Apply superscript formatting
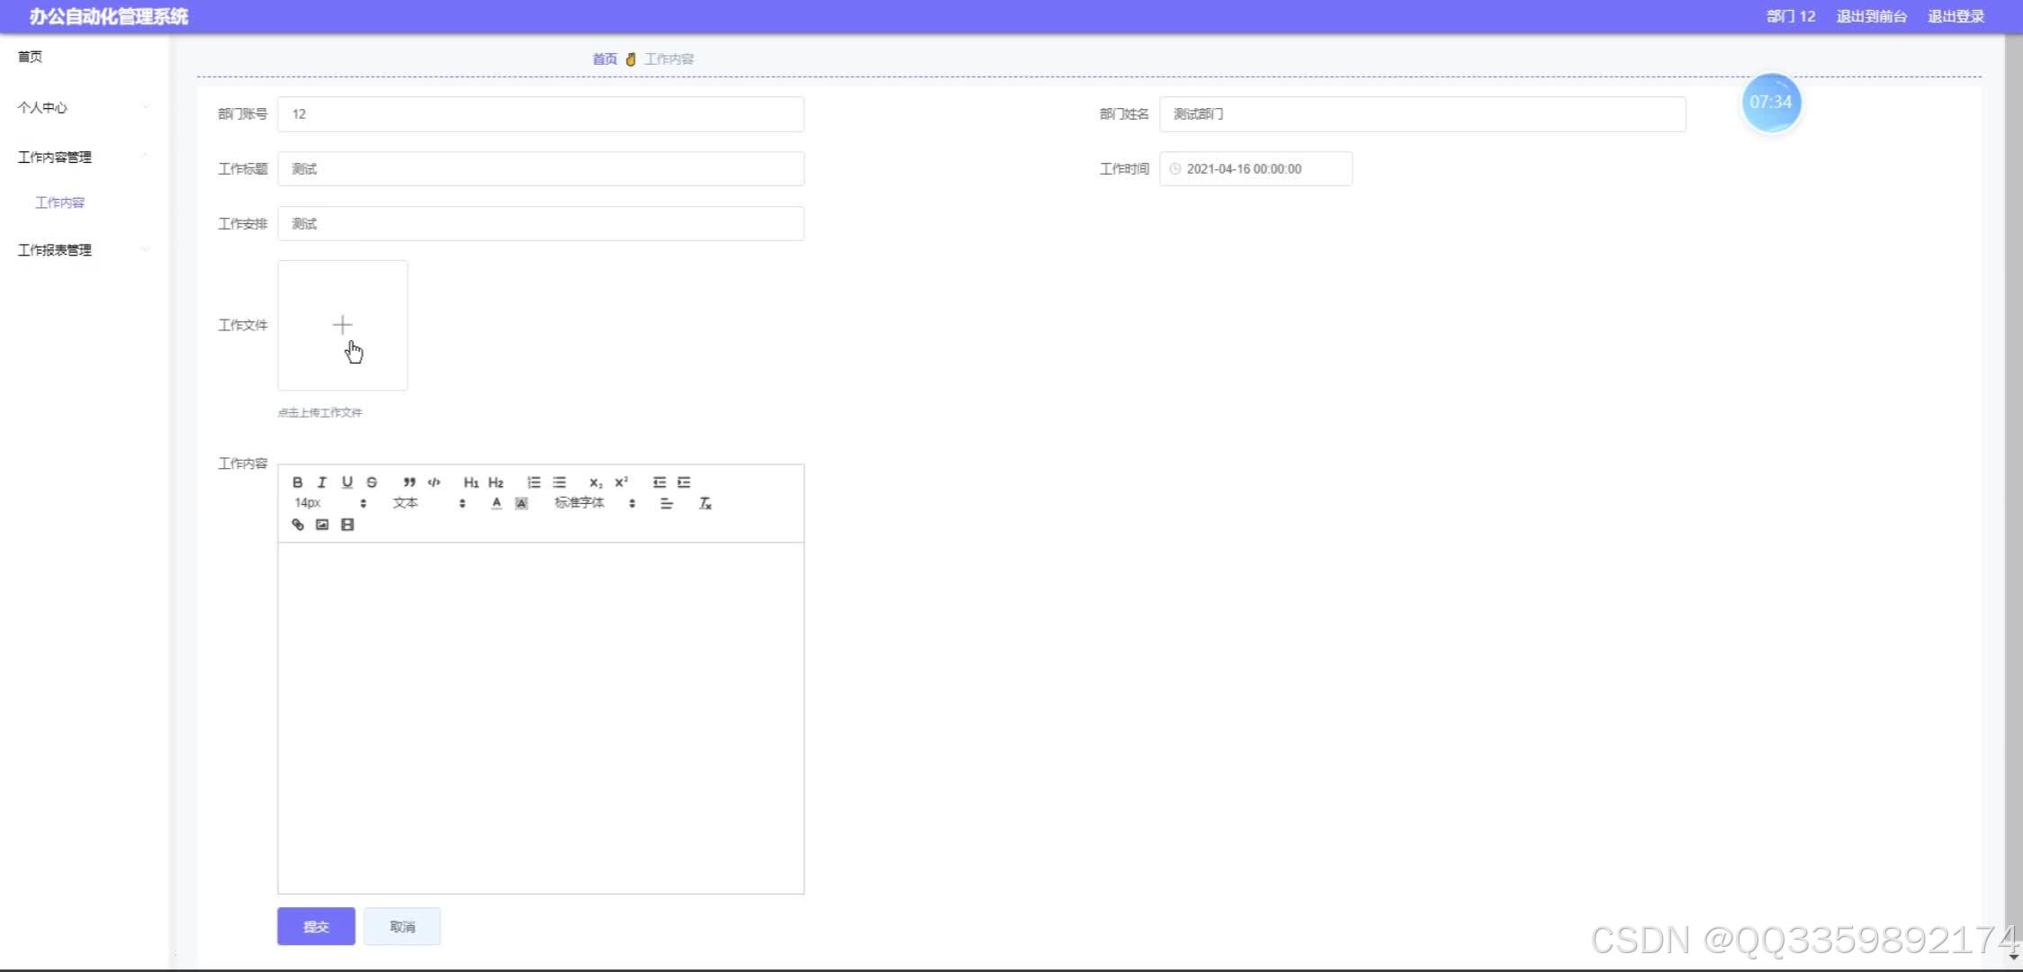The width and height of the screenshot is (2023, 972). (621, 482)
